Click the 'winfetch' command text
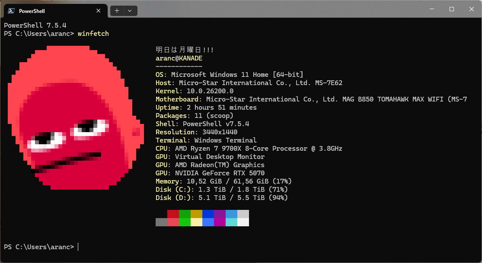This screenshot has height=263, width=482. 93,34
